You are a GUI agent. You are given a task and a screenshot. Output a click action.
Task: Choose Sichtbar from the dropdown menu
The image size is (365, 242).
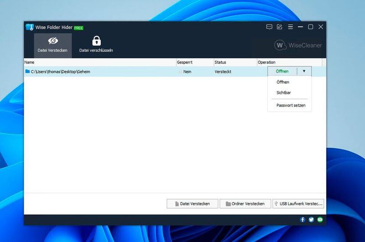[x=283, y=93]
